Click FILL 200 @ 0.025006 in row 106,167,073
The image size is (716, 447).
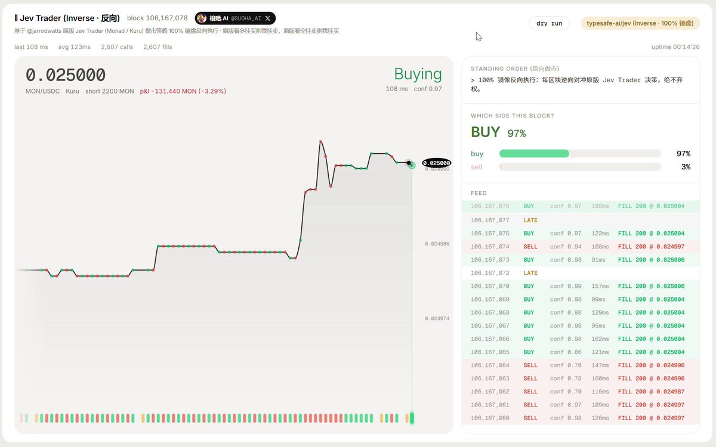tap(651, 260)
